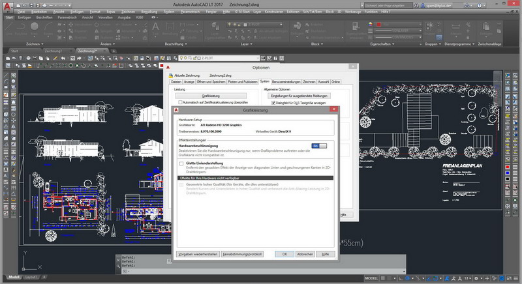Switch to Online tab in Optionen

[335, 81]
